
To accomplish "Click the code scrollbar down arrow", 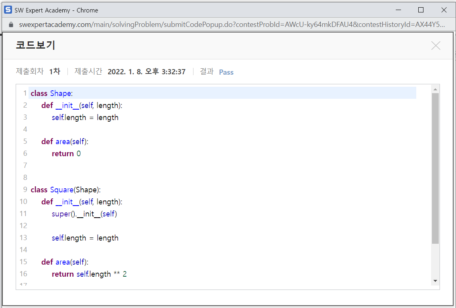I will click(435, 281).
